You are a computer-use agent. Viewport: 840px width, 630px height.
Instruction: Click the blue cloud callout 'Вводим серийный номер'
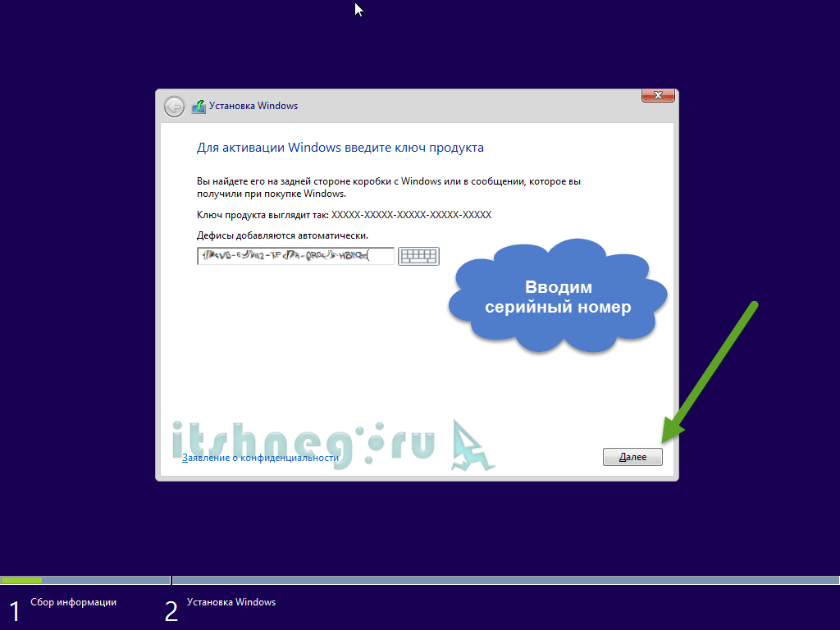(558, 298)
